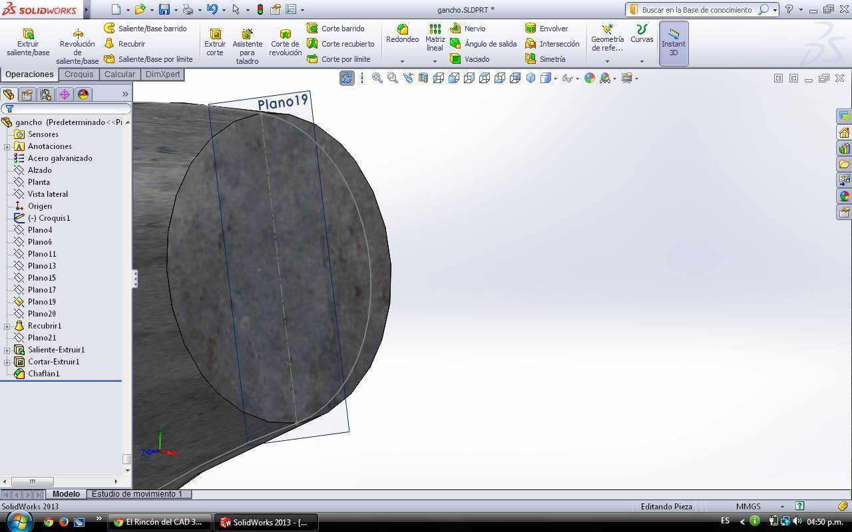Choose the Vaciado shell tool
The width and height of the screenshot is (852, 532).
click(x=470, y=59)
